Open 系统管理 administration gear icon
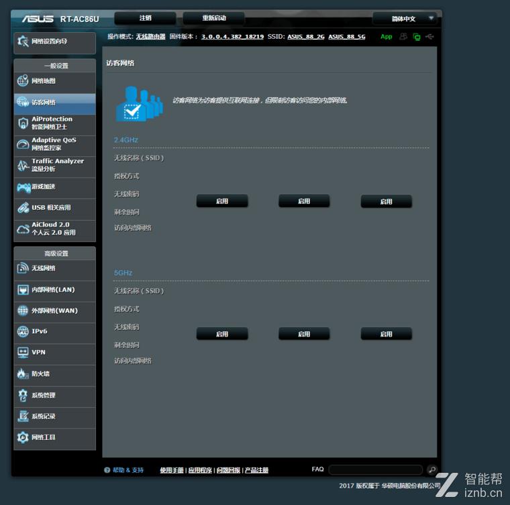The image size is (510, 505). click(23, 395)
